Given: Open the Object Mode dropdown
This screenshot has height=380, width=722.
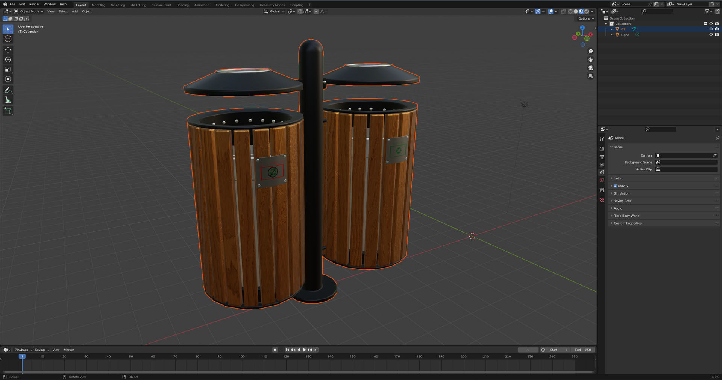Looking at the screenshot, I should 29,11.
